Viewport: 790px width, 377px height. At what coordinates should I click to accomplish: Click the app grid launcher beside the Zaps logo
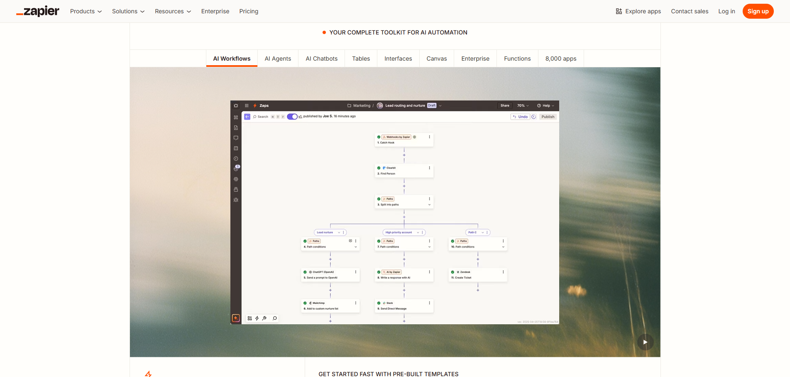click(247, 105)
